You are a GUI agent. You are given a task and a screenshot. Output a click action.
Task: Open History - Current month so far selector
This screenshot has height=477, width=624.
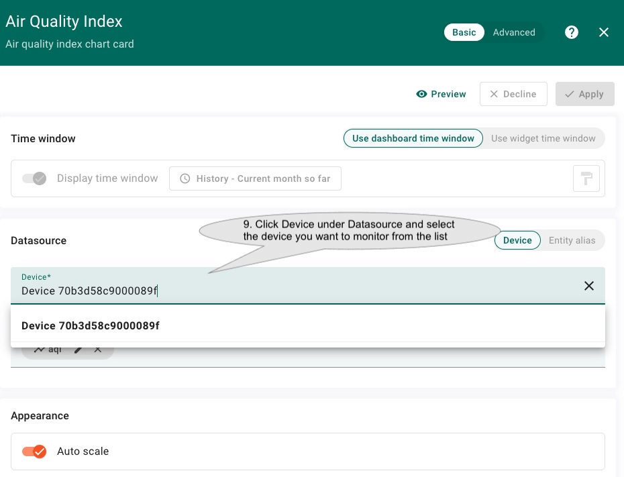[255, 178]
